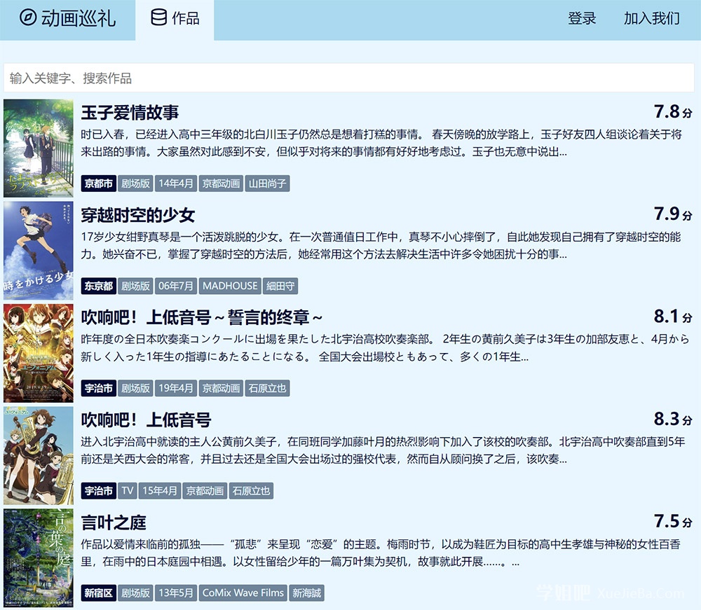Click the description starting 昨年度の全日本吹奏楽
The image size is (701, 610).
pyautogui.click(x=385, y=348)
